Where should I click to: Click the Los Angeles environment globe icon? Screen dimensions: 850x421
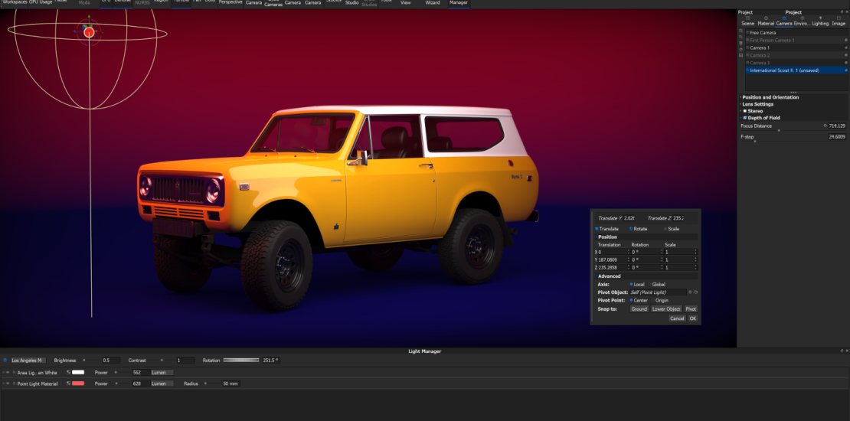coord(5,360)
